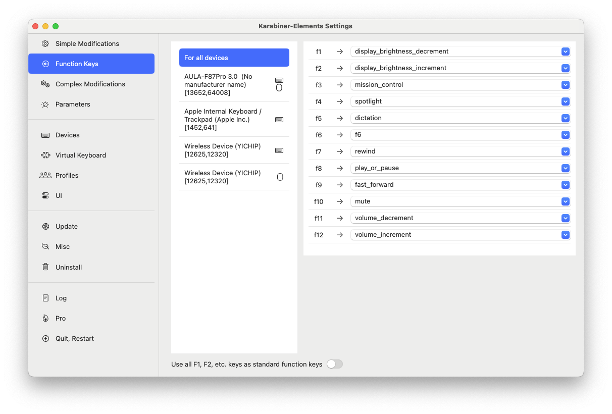Open the Parameters section
This screenshot has width=612, height=414.
(x=91, y=104)
